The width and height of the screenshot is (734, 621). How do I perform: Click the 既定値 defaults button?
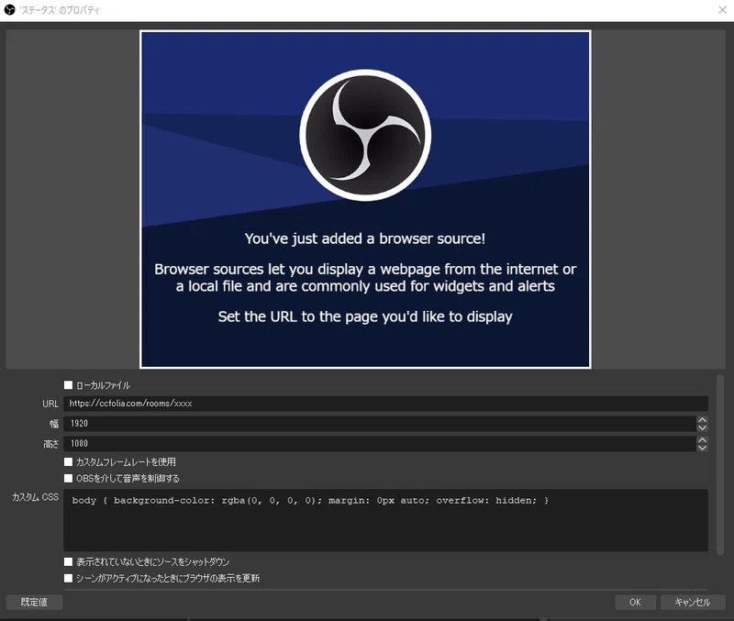[34, 603]
